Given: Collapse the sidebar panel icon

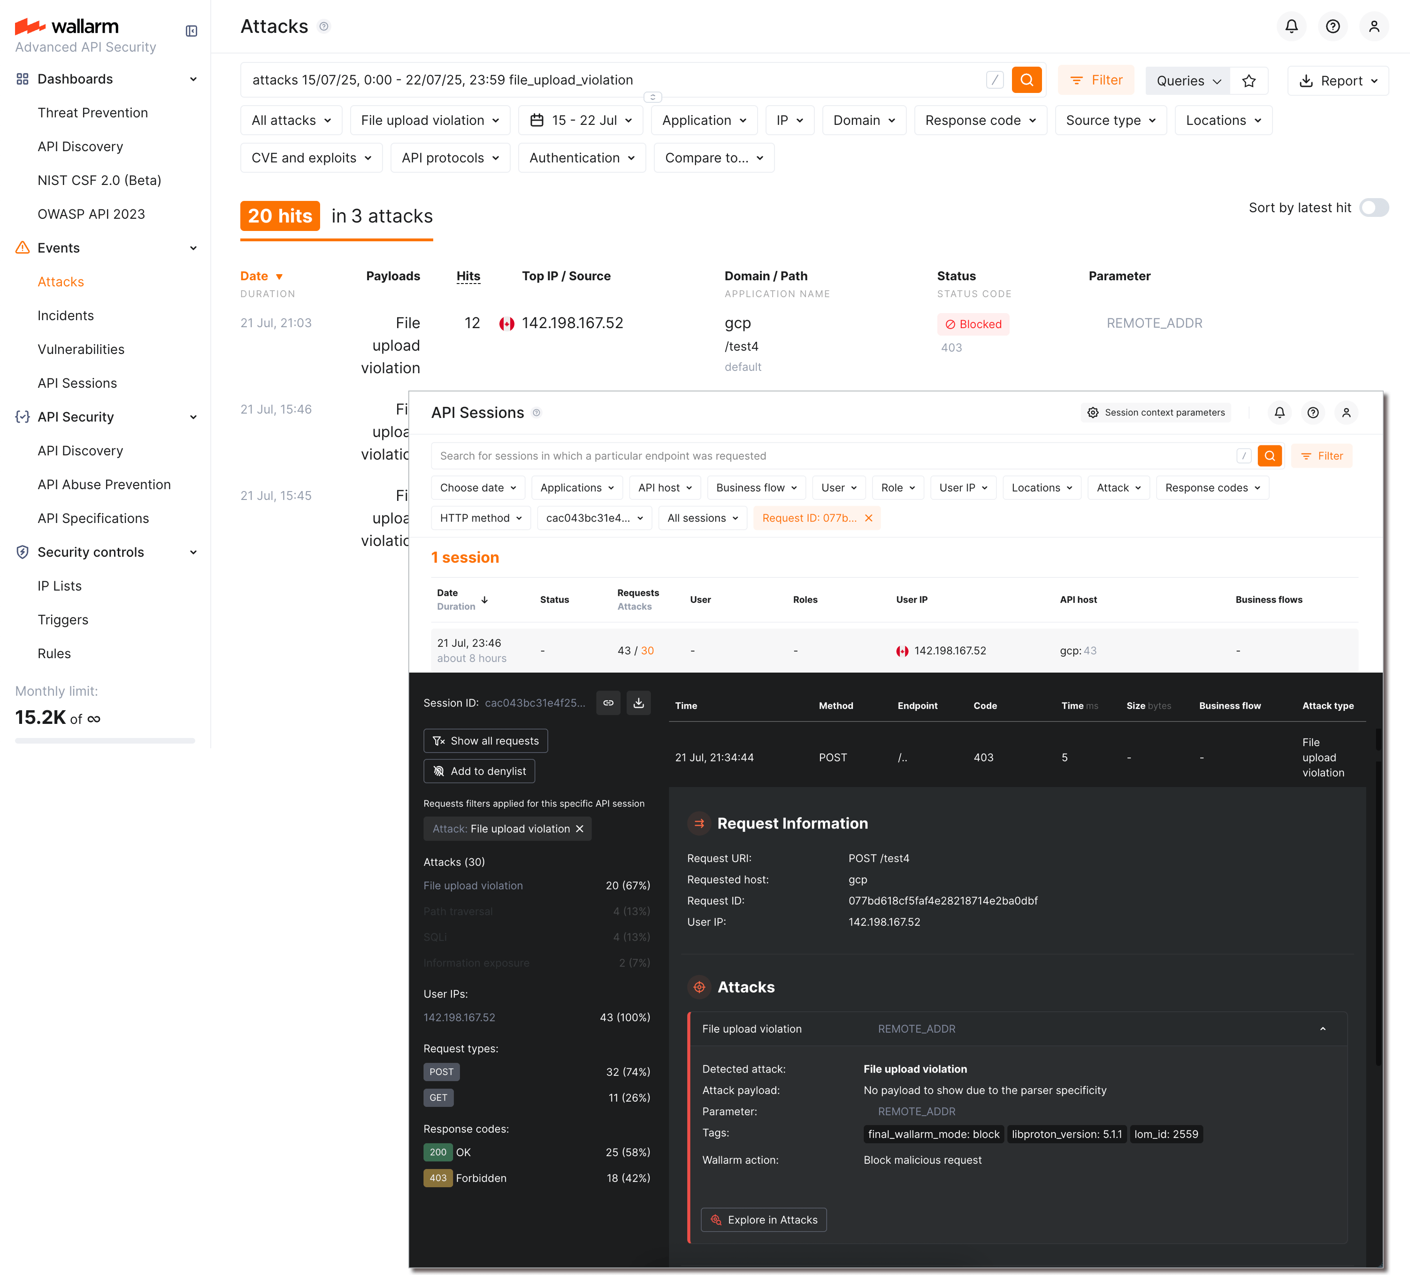Looking at the screenshot, I should click(x=191, y=31).
